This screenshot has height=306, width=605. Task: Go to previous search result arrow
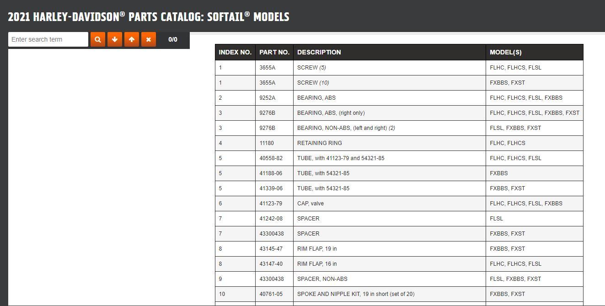(x=132, y=39)
